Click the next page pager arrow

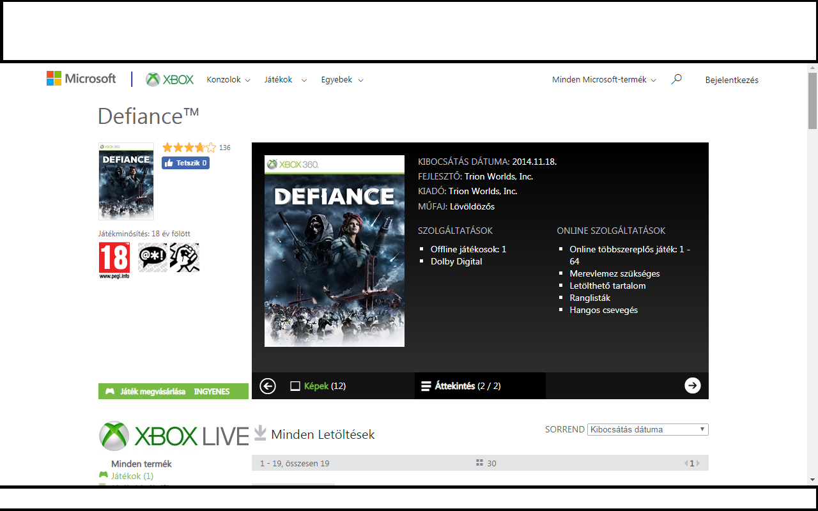pyautogui.click(x=698, y=463)
